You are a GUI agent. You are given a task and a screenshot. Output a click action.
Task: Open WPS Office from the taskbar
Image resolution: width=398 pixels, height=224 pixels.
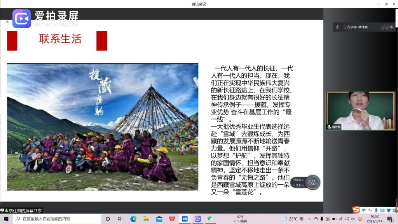[172, 219]
